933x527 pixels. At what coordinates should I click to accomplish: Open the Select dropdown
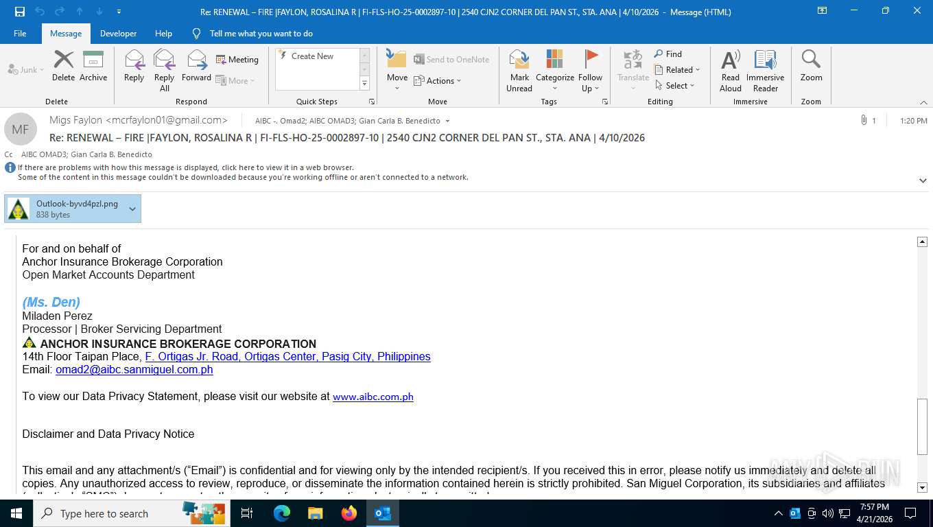tap(674, 85)
